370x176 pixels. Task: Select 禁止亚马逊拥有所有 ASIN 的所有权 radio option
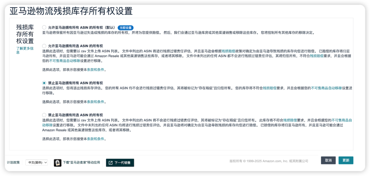tap(44, 83)
